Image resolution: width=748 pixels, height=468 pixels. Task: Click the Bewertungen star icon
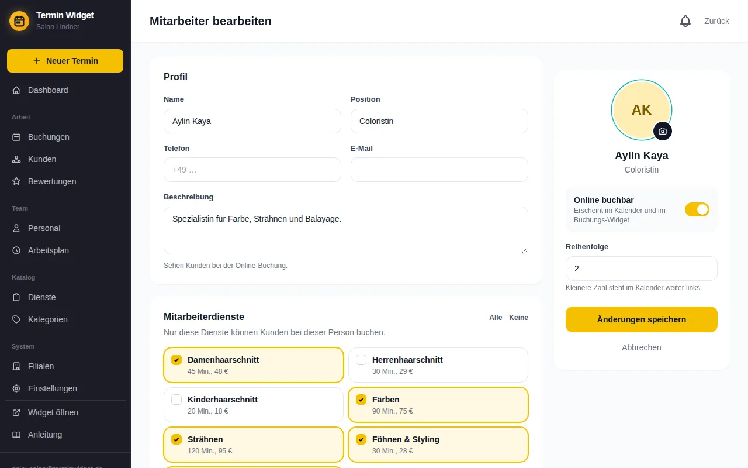16,181
